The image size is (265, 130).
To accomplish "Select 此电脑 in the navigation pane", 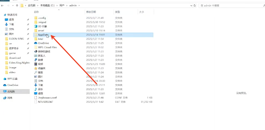I will click(x=11, y=91).
